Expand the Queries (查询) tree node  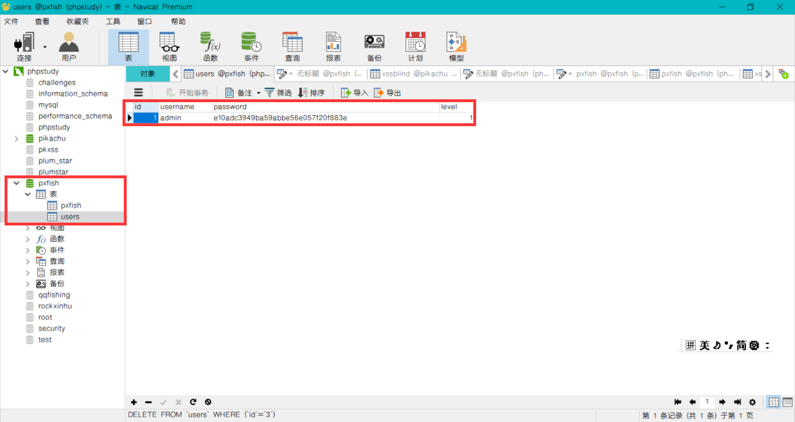28,261
